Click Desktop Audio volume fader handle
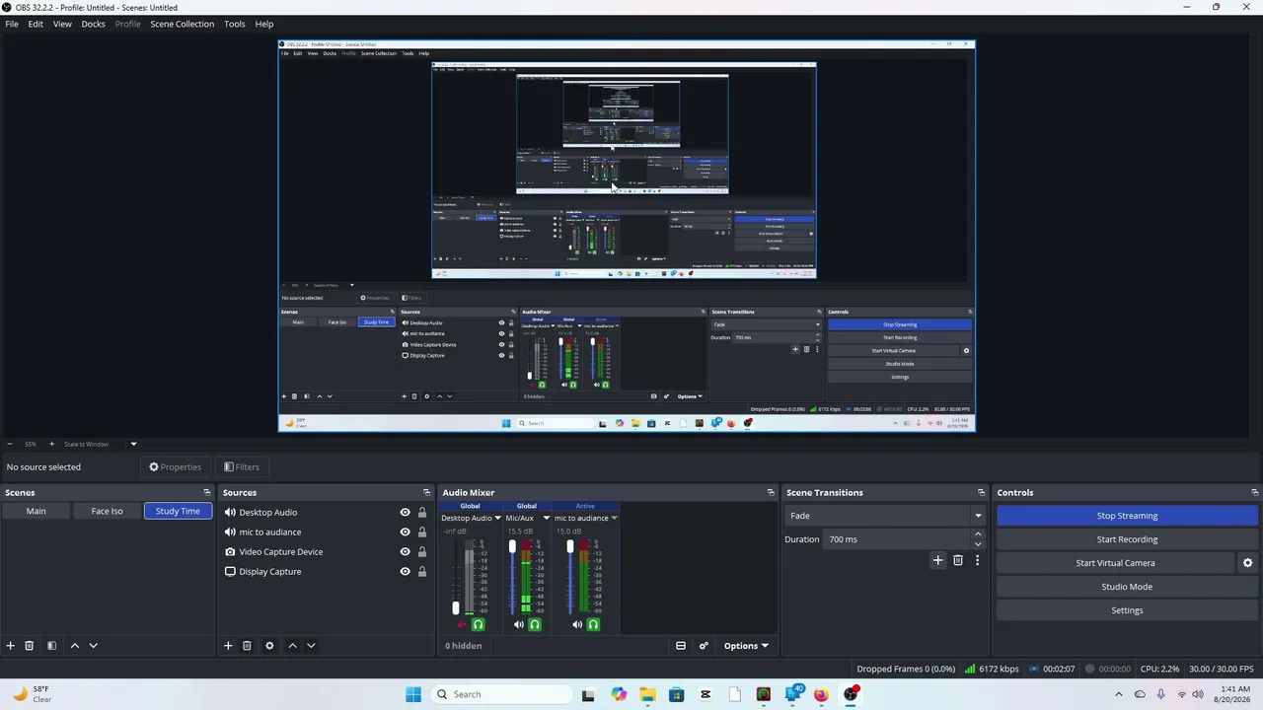The width and height of the screenshot is (1263, 710). 456,608
